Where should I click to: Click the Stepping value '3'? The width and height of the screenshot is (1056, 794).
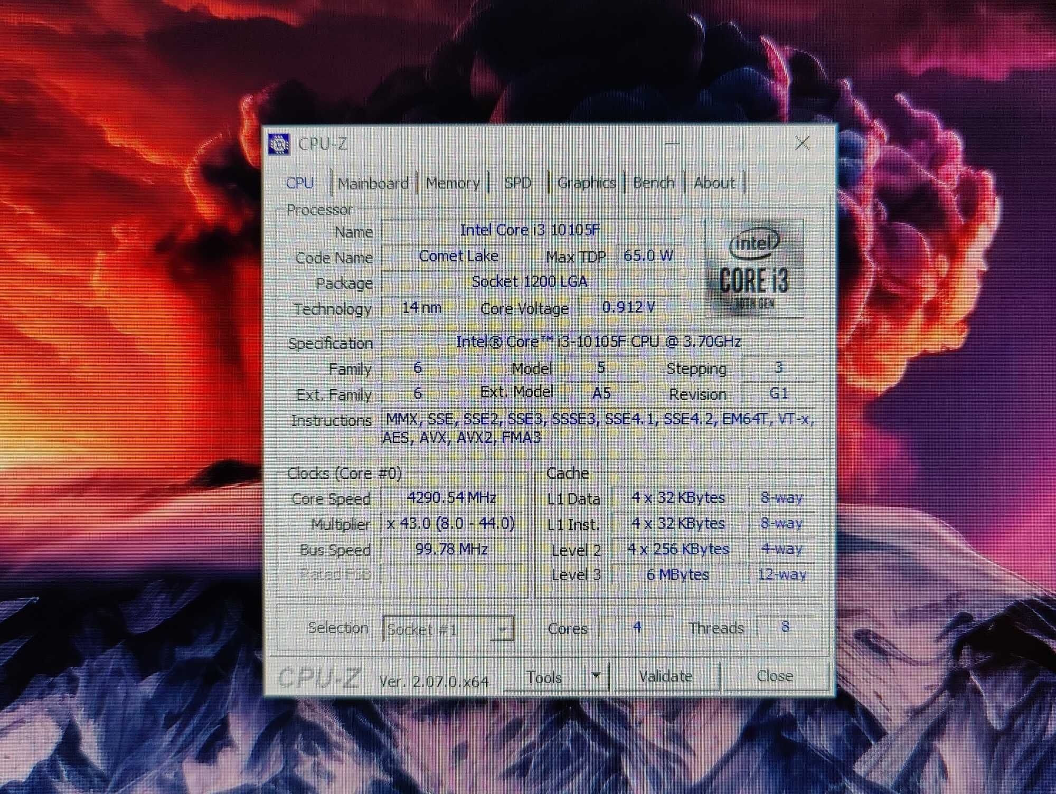click(x=779, y=367)
